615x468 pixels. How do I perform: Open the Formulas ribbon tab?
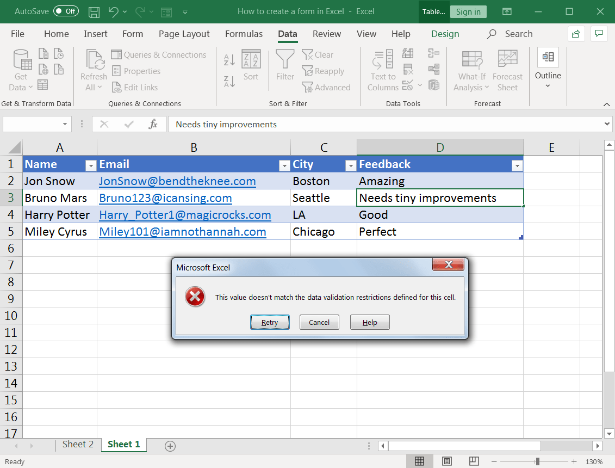[x=244, y=34]
